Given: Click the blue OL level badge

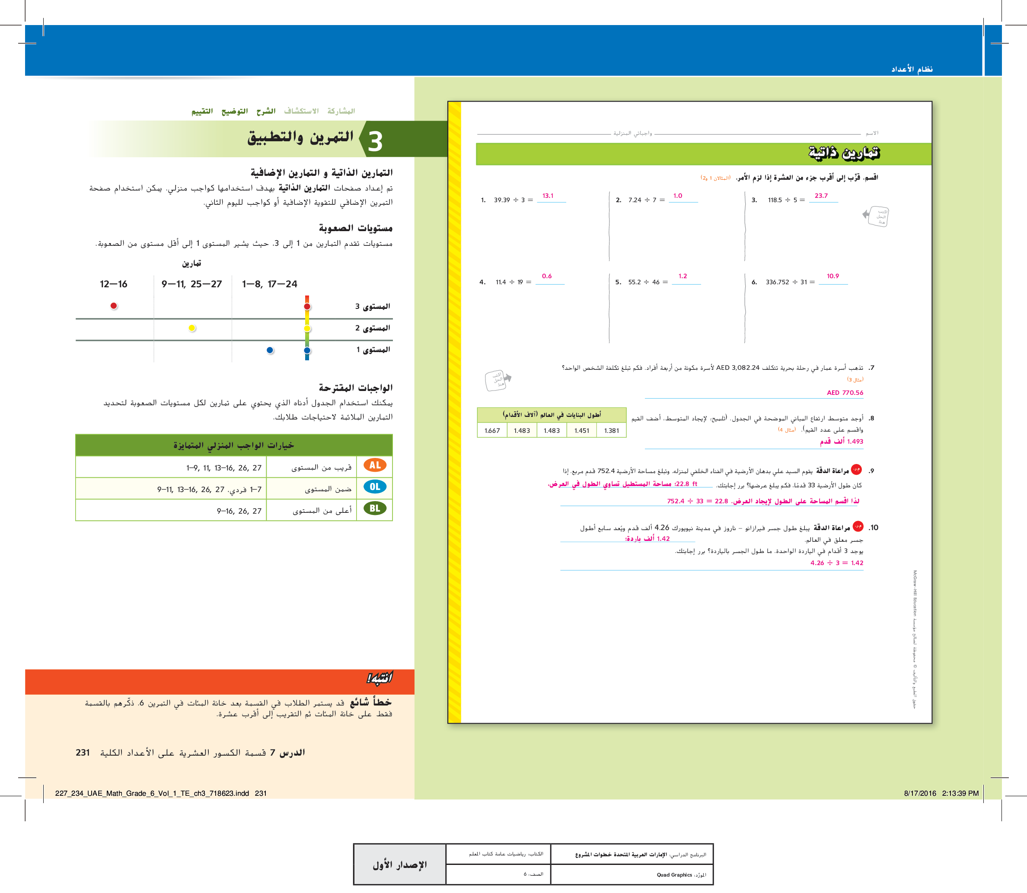Looking at the screenshot, I should [x=375, y=487].
